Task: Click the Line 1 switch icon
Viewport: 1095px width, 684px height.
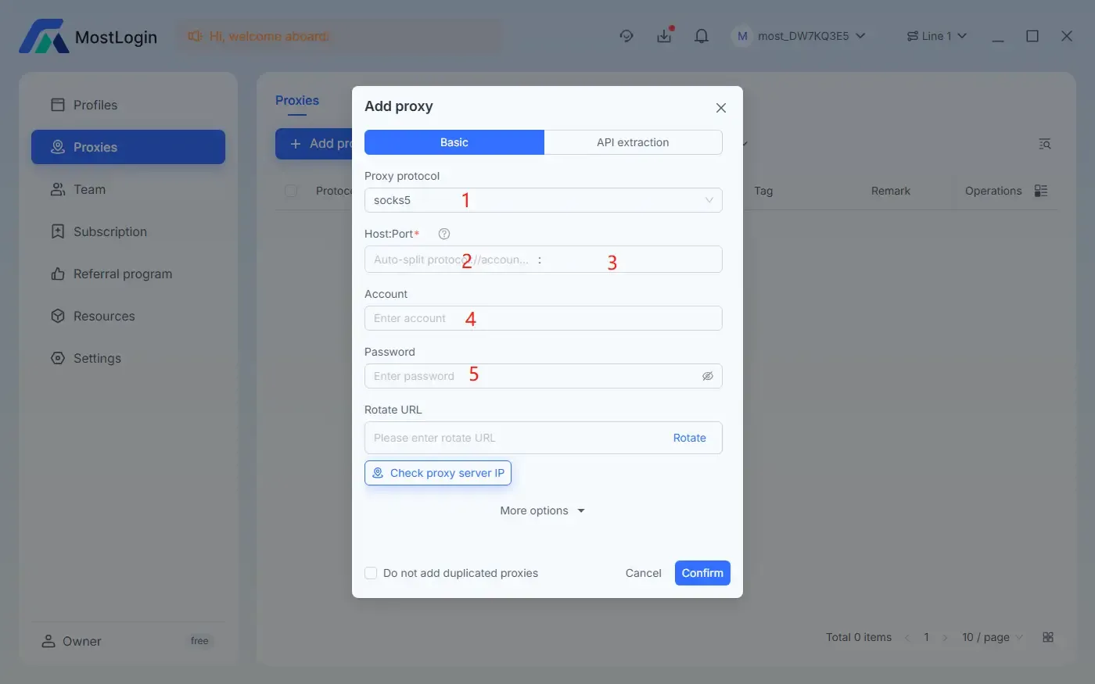Action: point(913,36)
